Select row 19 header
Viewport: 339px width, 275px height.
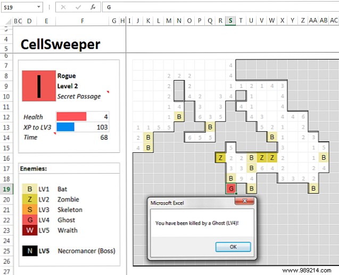pyautogui.click(x=6, y=189)
